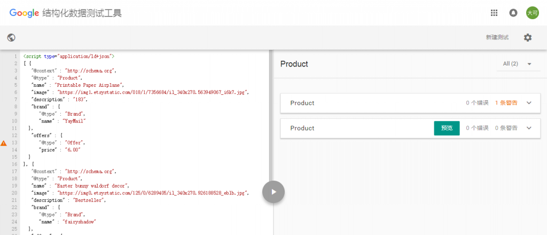Image resolution: width=547 pixels, height=235 pixels.
Task: Click the notifications bell icon
Action: click(513, 13)
